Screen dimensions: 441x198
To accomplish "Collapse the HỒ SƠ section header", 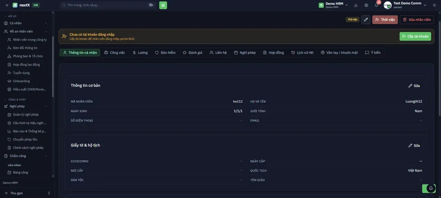I will tap(10, 16).
